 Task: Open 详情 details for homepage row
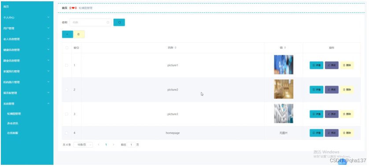pos(316,133)
